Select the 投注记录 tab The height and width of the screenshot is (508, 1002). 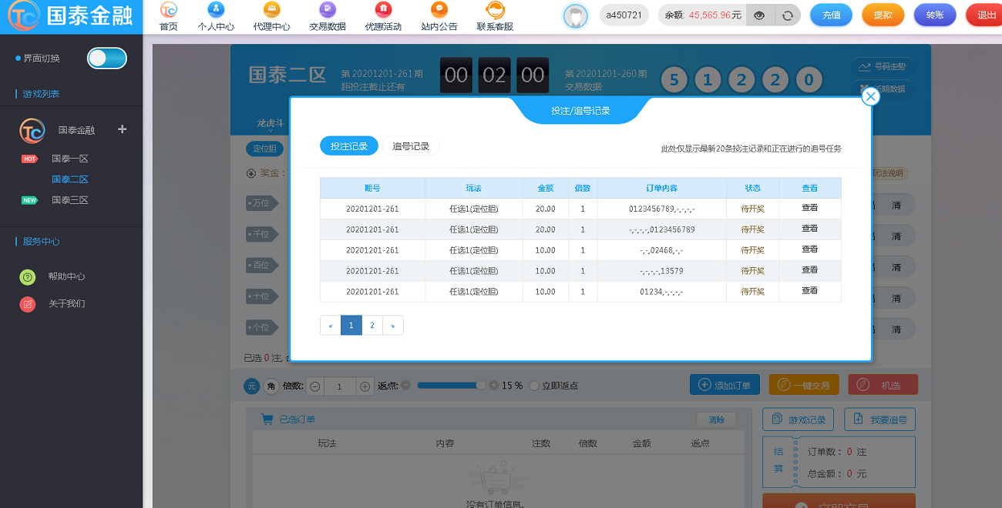348,145
